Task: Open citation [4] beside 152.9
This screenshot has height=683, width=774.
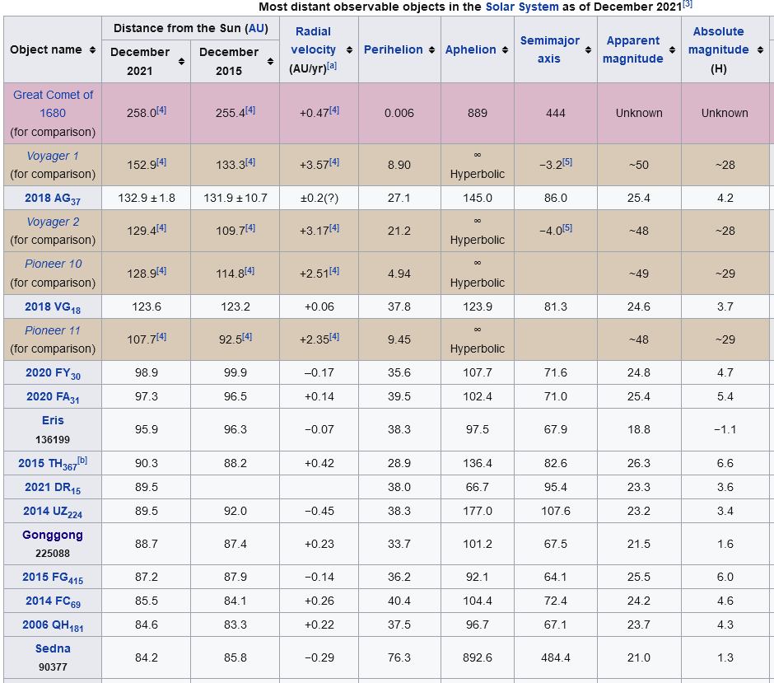Action: click(x=161, y=162)
